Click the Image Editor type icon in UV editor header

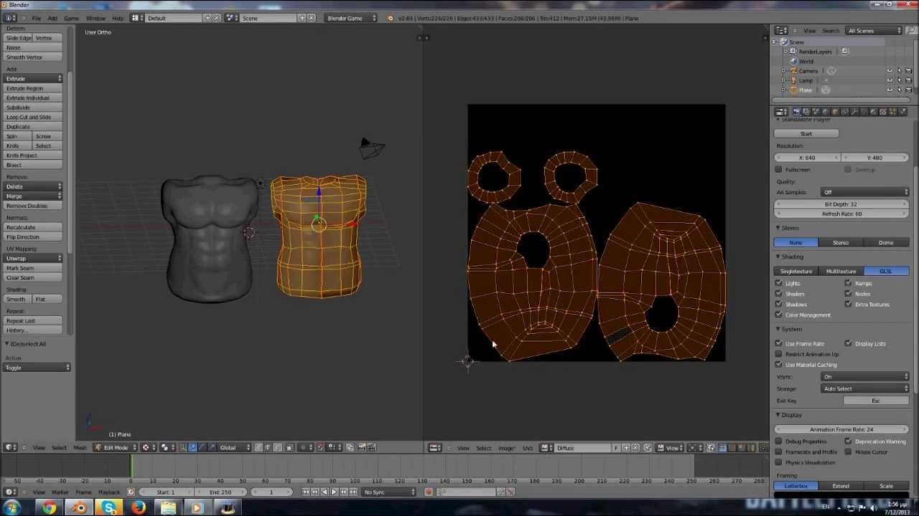tap(434, 447)
